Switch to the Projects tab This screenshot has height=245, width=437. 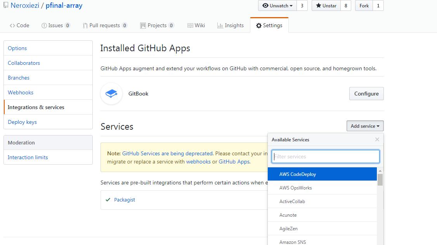point(157,25)
